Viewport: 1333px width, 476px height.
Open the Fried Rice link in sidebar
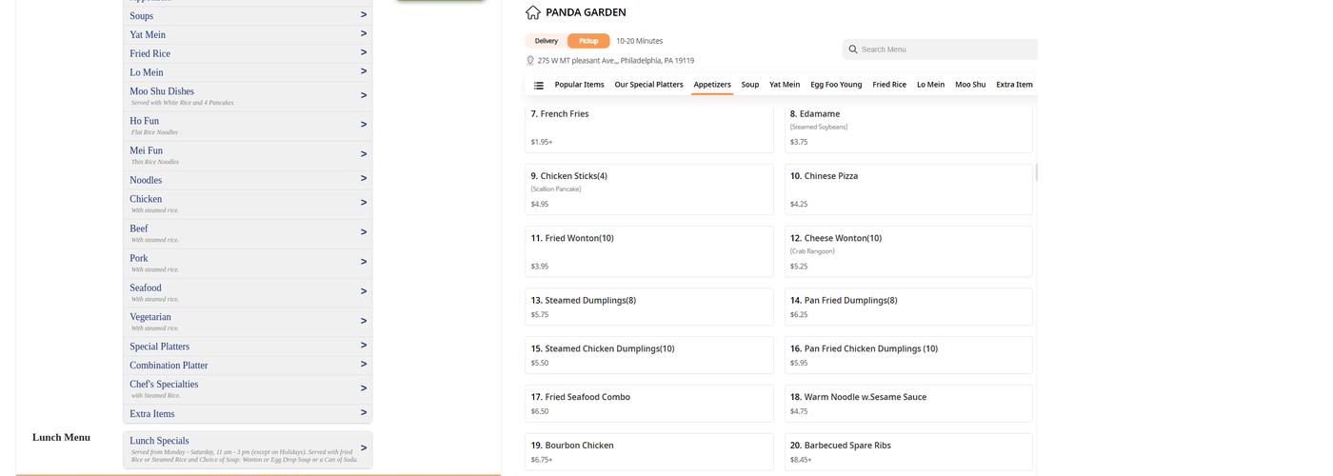click(x=149, y=53)
